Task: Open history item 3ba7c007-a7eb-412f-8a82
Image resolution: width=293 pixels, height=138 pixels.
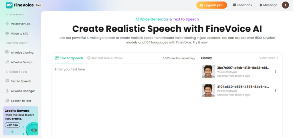Action: [243, 68]
